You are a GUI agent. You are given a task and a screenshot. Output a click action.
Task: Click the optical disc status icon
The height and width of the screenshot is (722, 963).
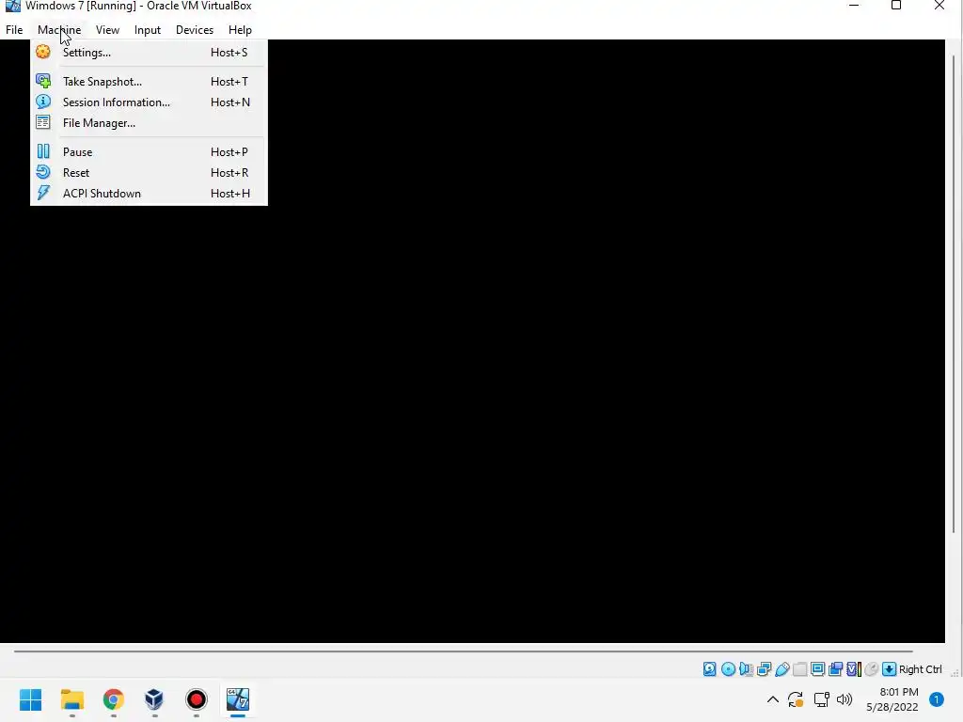[x=729, y=669]
